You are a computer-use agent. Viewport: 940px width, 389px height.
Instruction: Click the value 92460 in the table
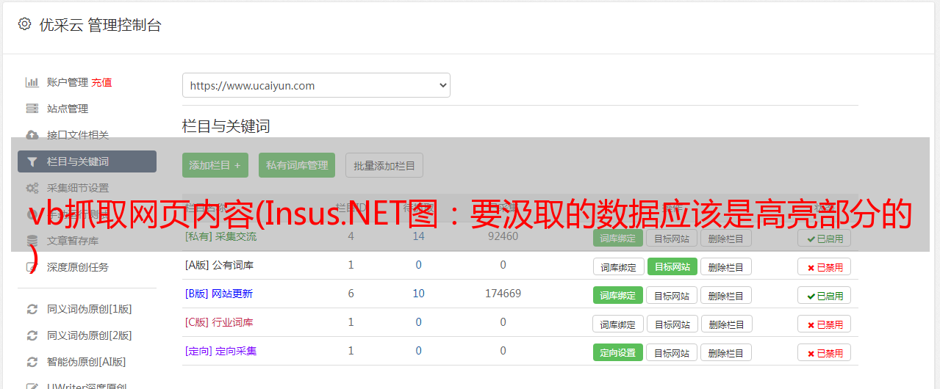coord(503,236)
